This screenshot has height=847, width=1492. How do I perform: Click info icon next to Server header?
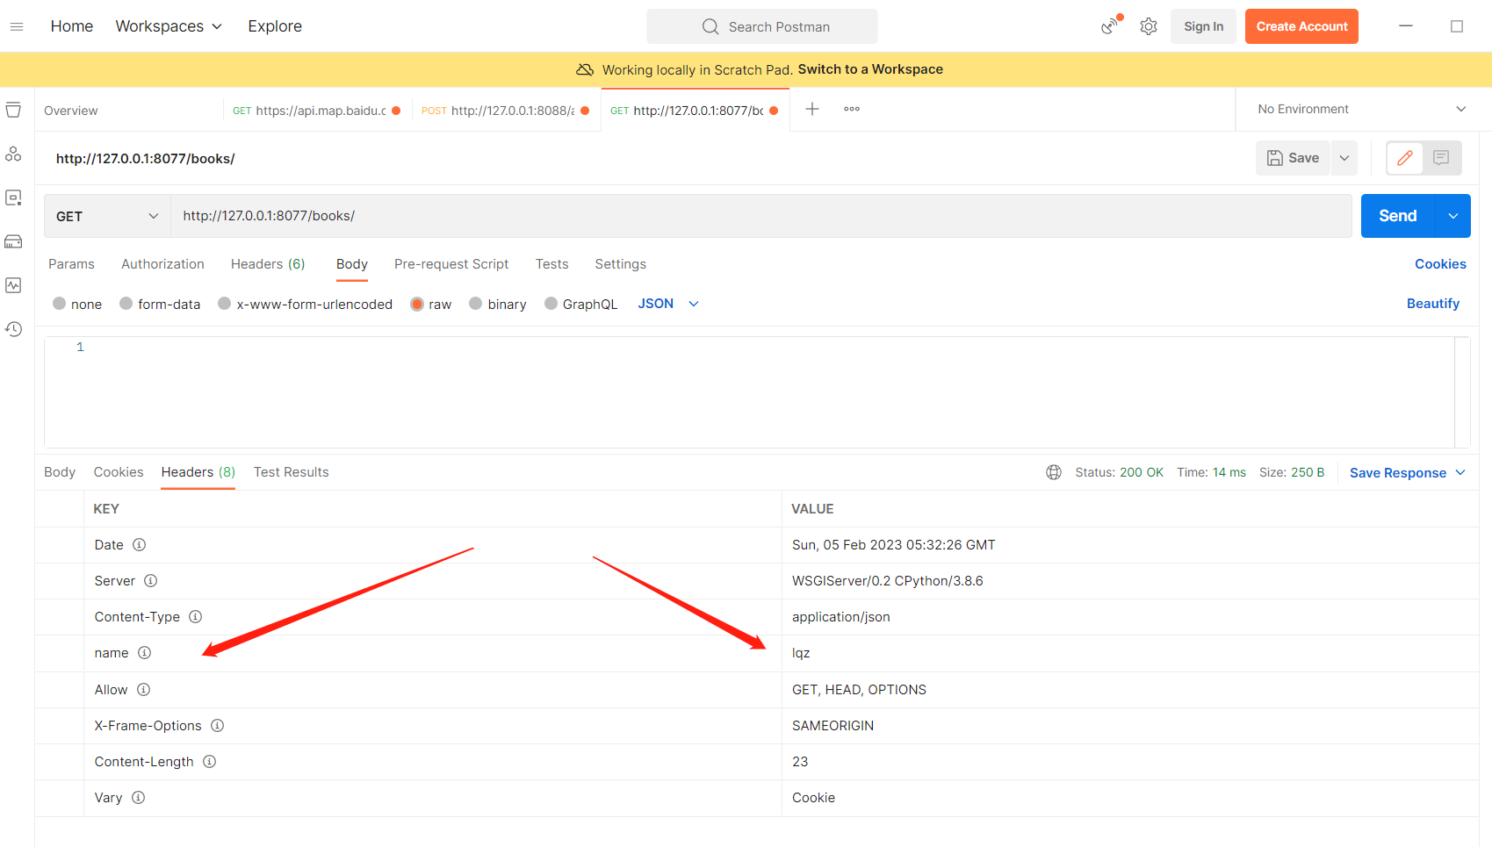pos(150,580)
